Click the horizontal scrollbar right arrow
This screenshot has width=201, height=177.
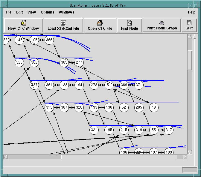[x=185, y=157]
